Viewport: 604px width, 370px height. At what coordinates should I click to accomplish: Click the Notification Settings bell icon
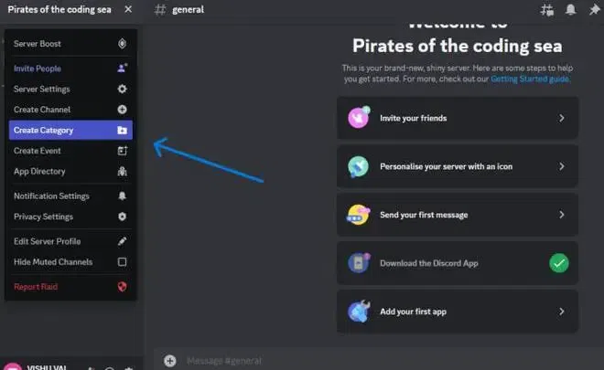click(x=122, y=196)
